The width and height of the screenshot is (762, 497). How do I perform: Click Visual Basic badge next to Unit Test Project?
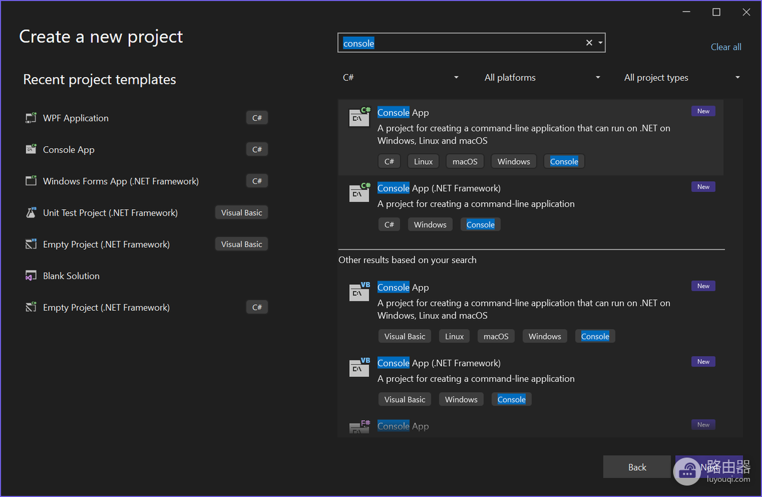241,212
